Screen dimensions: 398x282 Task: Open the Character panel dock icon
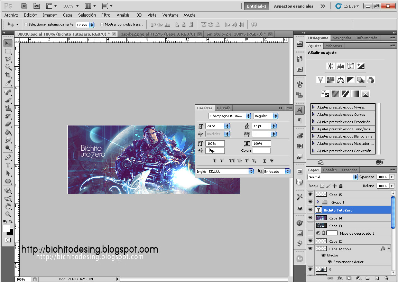[x=300, y=110]
